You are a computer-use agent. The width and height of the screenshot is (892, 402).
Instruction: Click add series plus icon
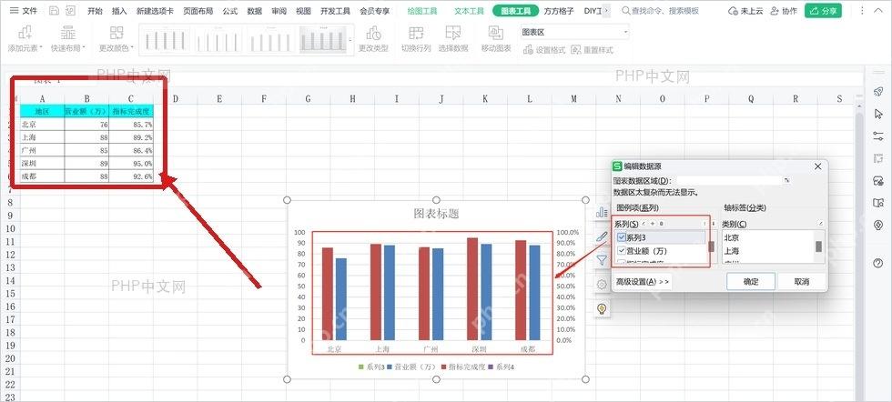[x=653, y=224]
